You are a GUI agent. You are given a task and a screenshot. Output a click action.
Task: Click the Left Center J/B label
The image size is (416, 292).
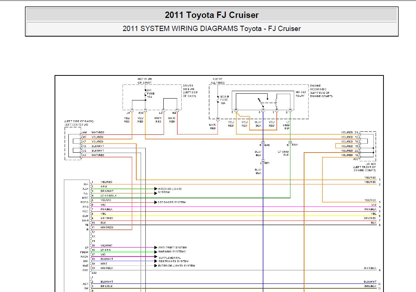(x=76, y=125)
